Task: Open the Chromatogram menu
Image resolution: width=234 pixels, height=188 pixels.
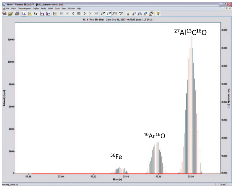Action: (25, 8)
